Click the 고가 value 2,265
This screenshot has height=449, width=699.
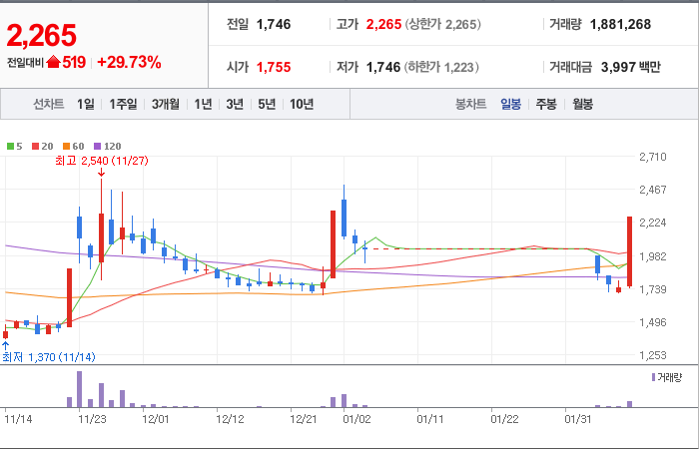coord(383,24)
